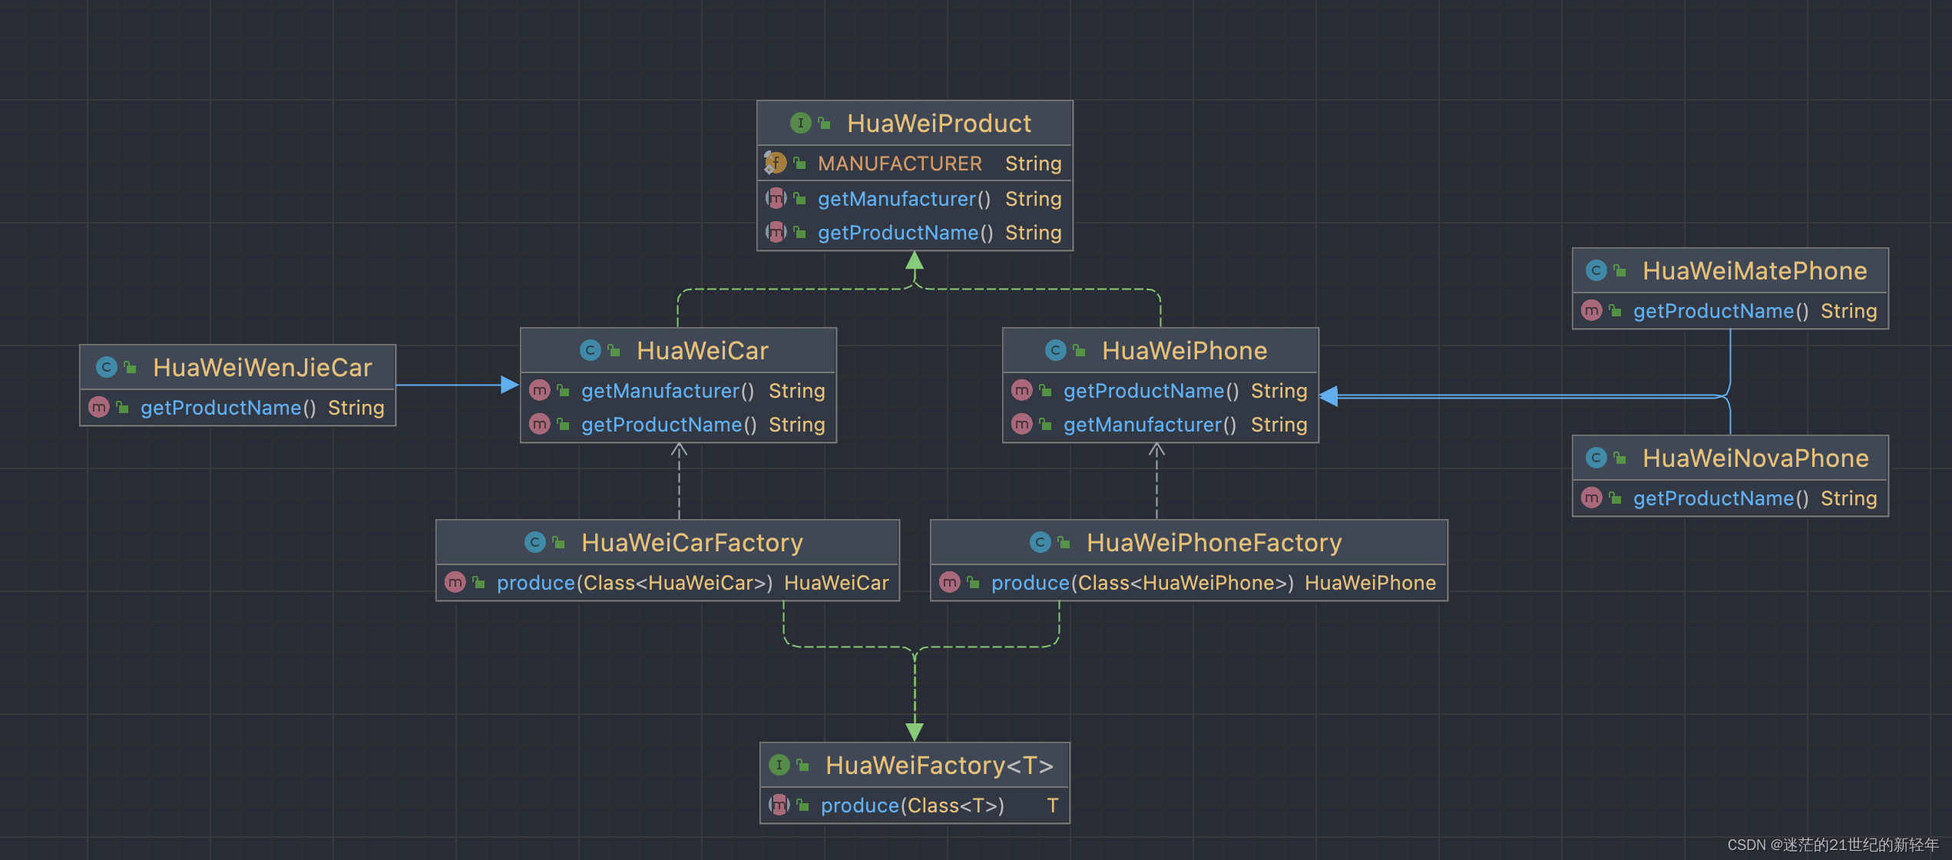Click HuaWeiPhone return type in HuaWeiPhoneFactory
The height and width of the screenshot is (860, 1952).
click(x=1369, y=582)
